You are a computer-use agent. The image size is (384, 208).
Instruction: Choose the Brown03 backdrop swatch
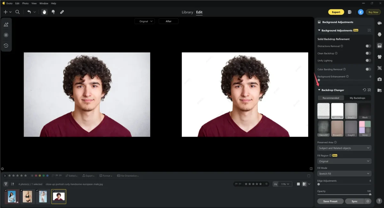pos(337,129)
